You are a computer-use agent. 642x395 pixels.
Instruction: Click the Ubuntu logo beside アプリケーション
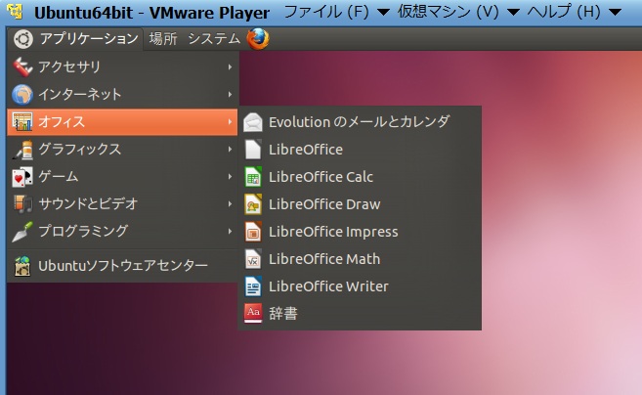(22, 39)
